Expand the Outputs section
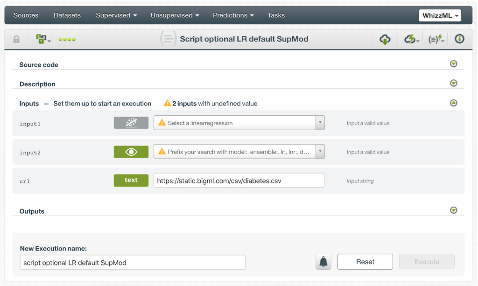 point(453,210)
